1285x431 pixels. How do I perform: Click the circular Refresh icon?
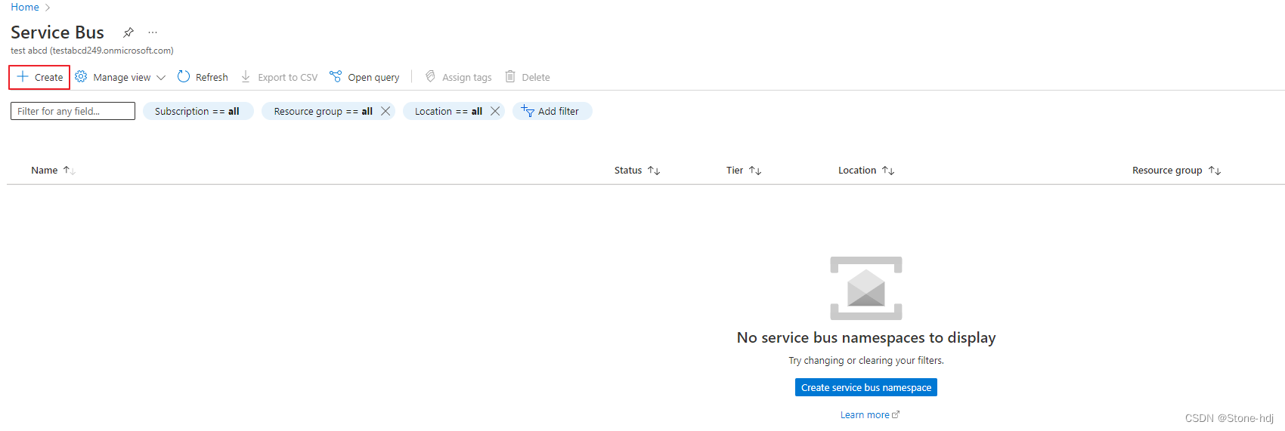coord(184,76)
